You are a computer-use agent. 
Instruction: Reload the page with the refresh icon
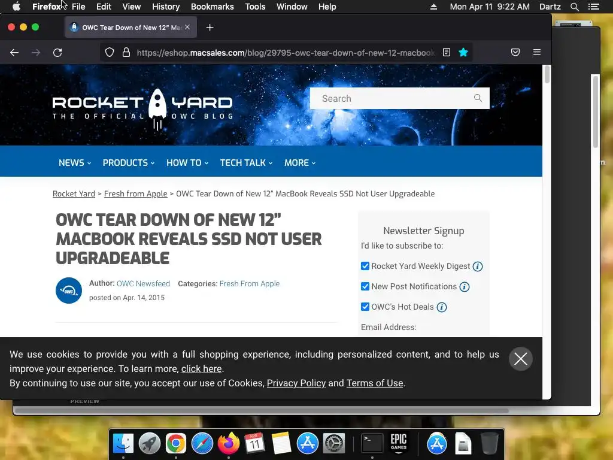coord(57,53)
